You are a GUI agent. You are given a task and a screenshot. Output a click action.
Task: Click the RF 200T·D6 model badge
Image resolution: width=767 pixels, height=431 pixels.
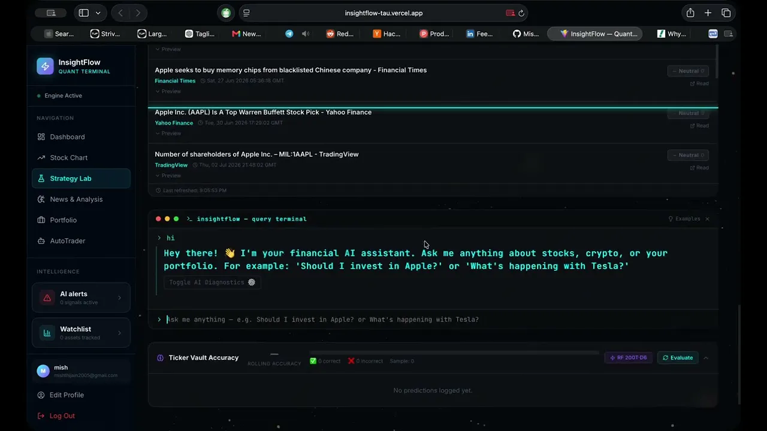point(628,358)
